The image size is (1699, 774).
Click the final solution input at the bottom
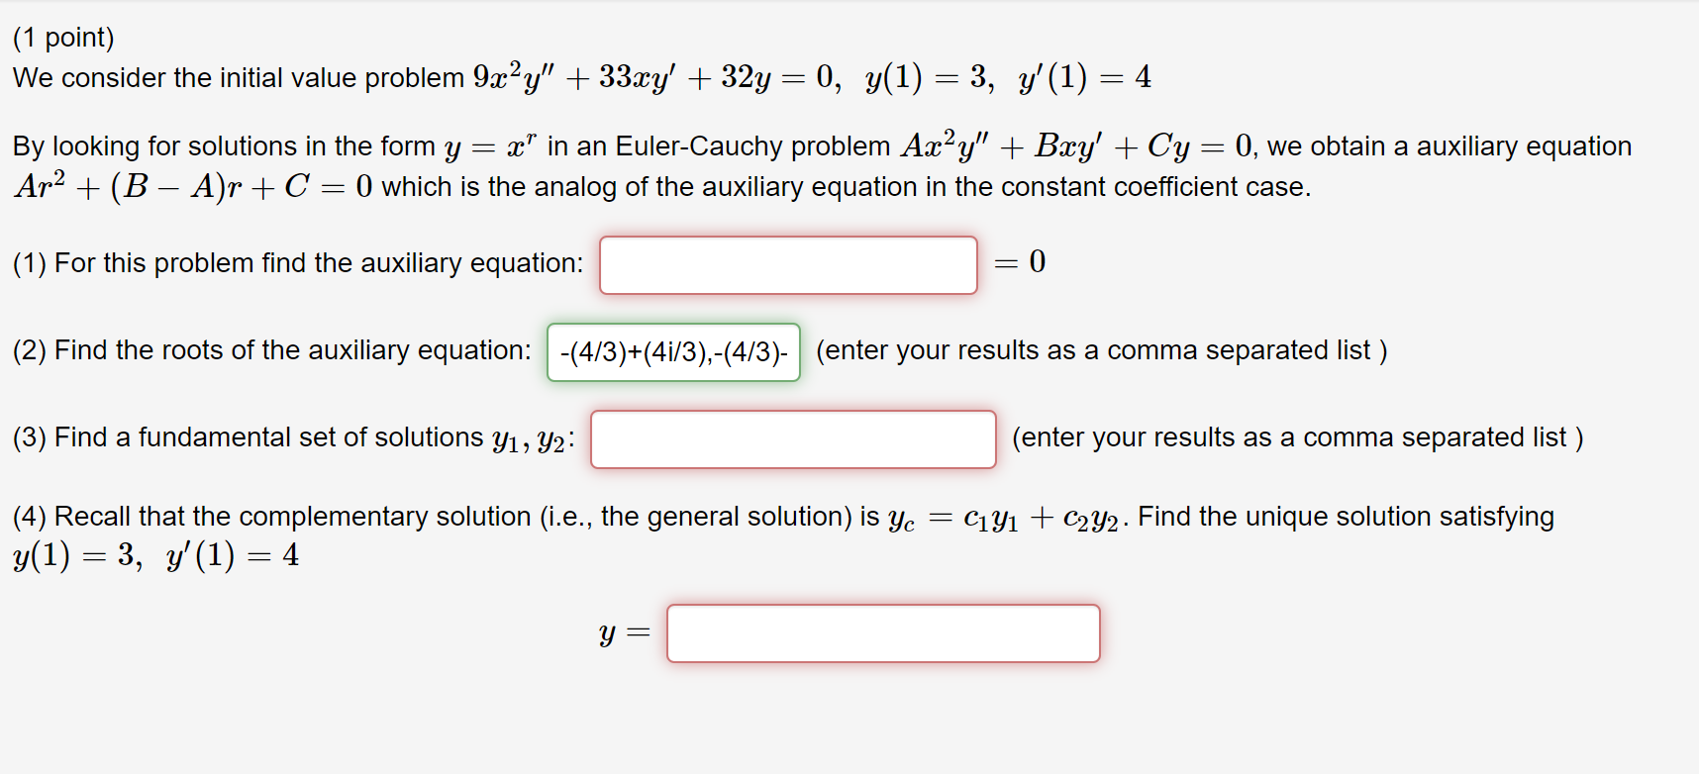(x=884, y=632)
